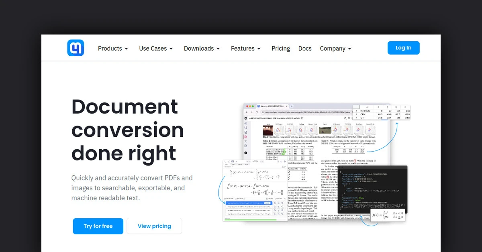Open the Features menu

pos(245,49)
